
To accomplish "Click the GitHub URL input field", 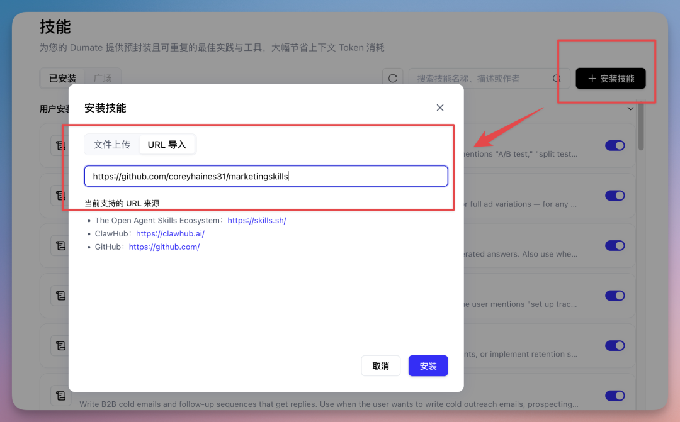I will point(266,176).
